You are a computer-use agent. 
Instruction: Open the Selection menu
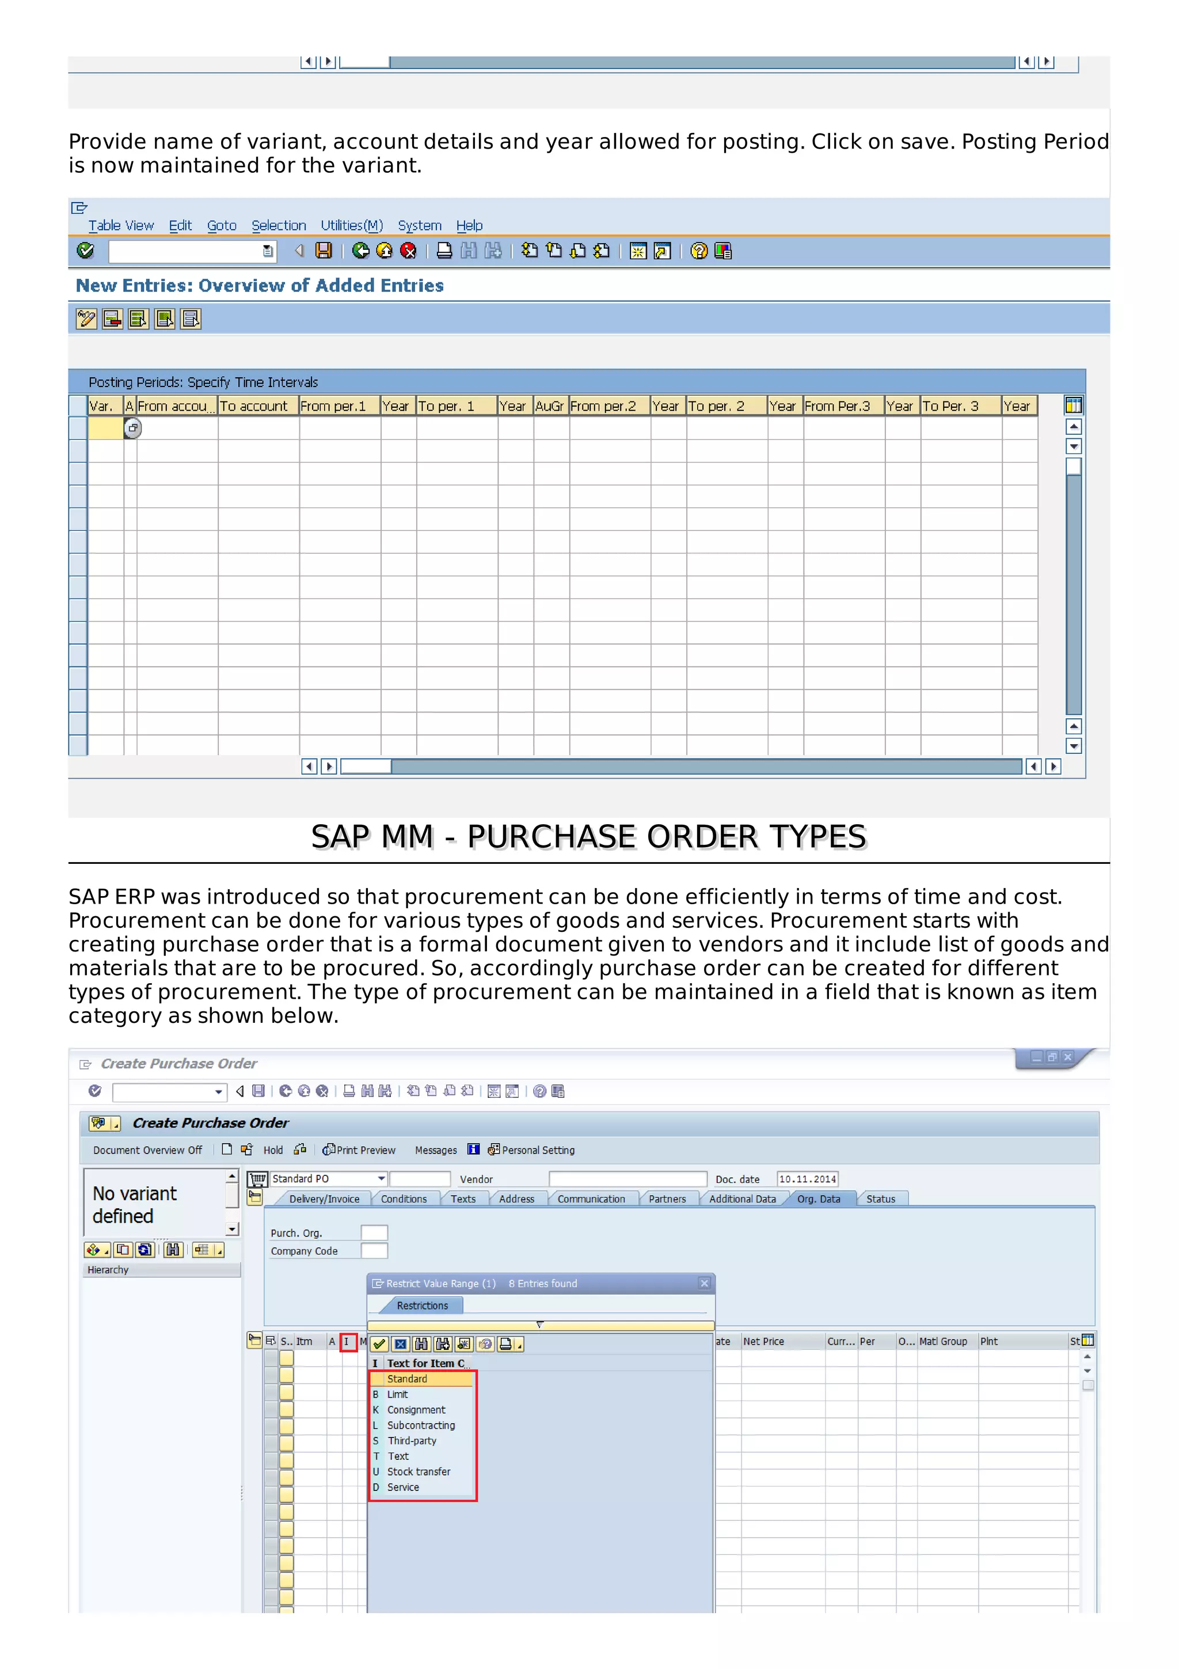click(x=278, y=225)
